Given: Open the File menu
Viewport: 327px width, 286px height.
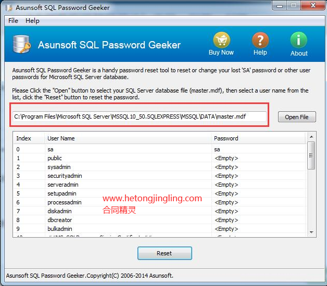Looking at the screenshot, I should [x=13, y=21].
